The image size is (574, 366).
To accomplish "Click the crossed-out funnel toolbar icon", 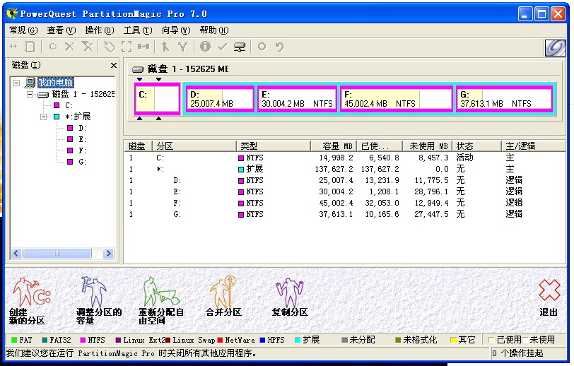I will tap(87, 47).
